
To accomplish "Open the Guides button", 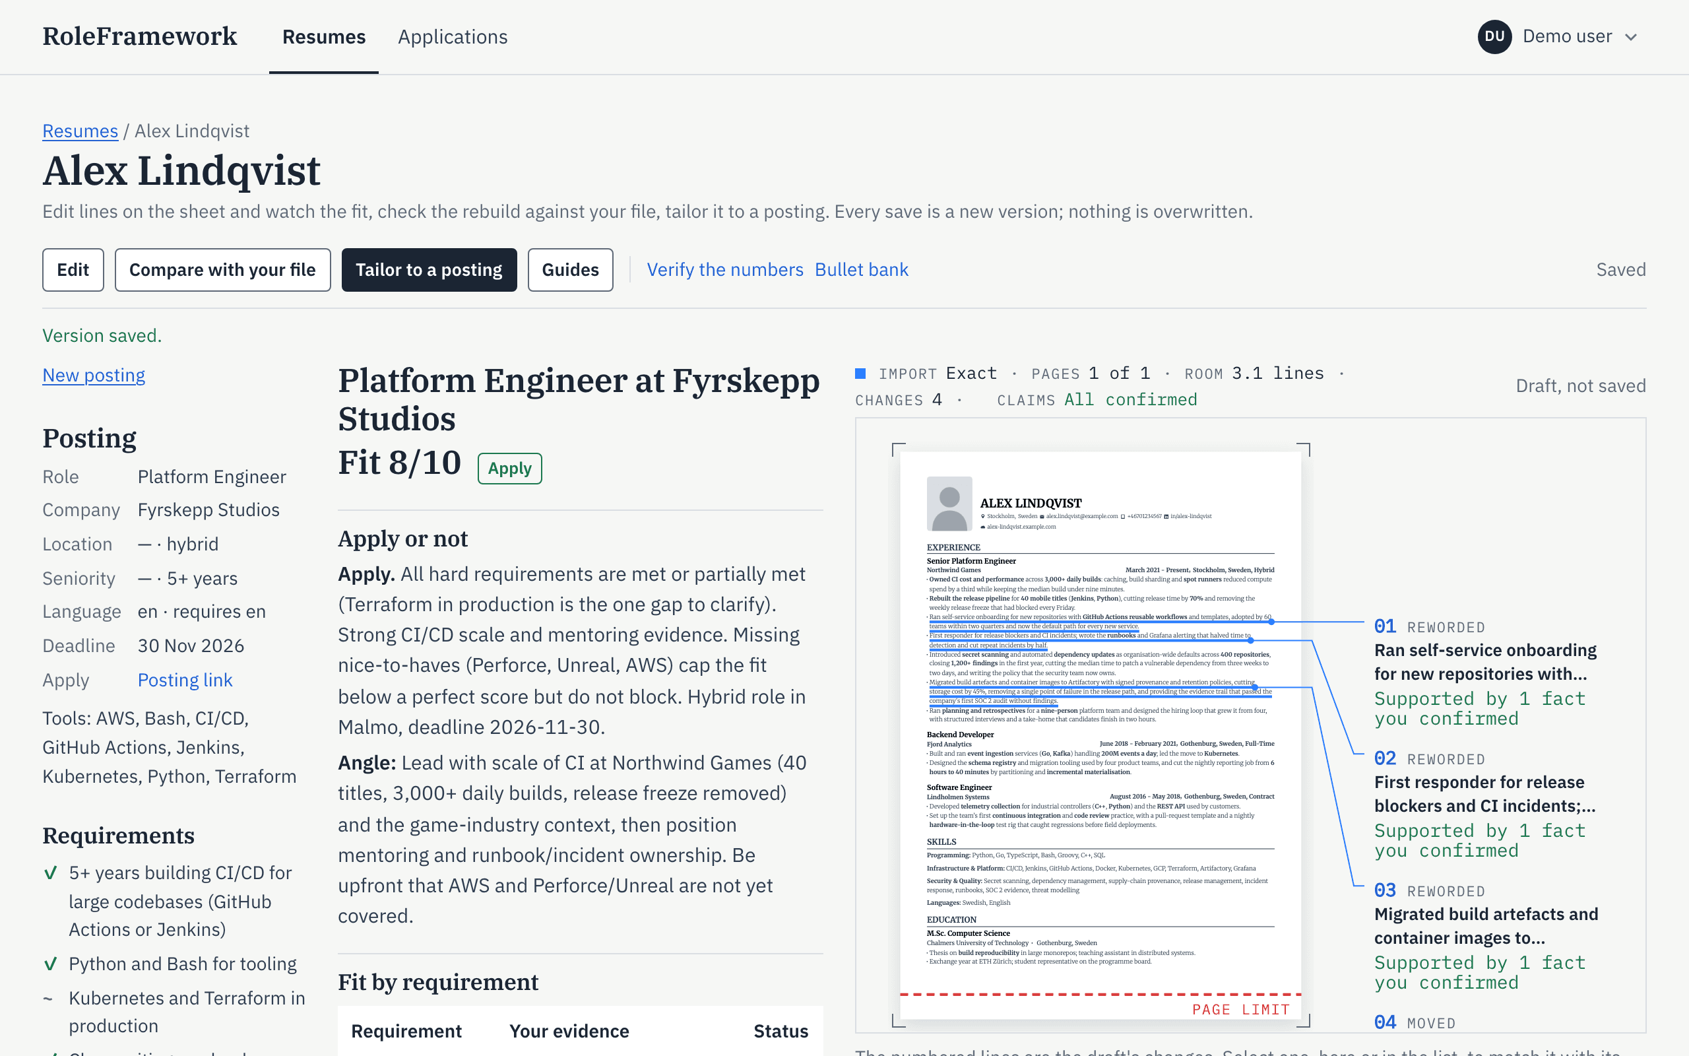I will pyautogui.click(x=570, y=269).
